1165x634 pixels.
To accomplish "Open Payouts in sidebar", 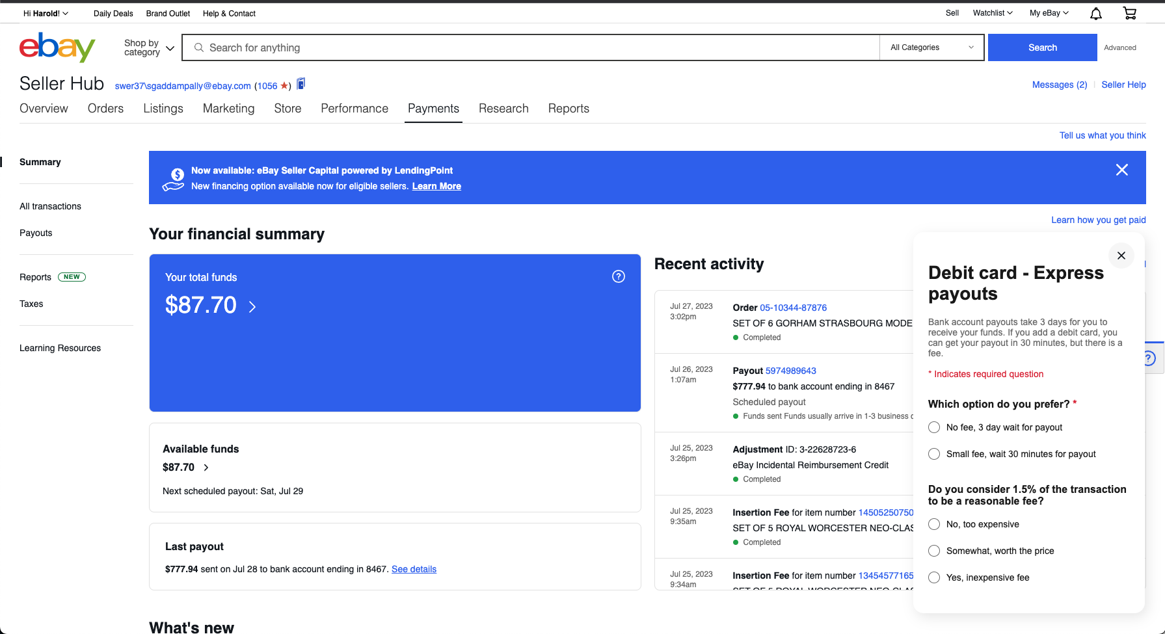I will (x=36, y=233).
